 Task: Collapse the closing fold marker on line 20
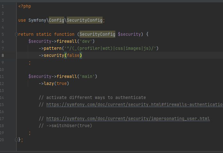[16, 140]
